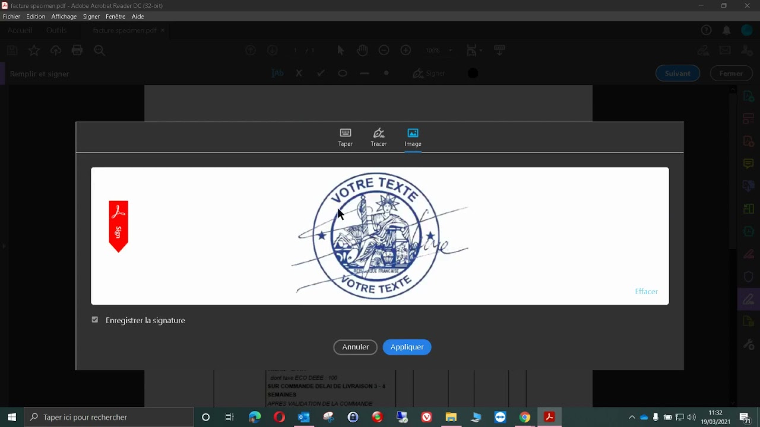The height and width of the screenshot is (427, 760).
Task: Select the oval circle tool
Action: pyautogui.click(x=343, y=74)
